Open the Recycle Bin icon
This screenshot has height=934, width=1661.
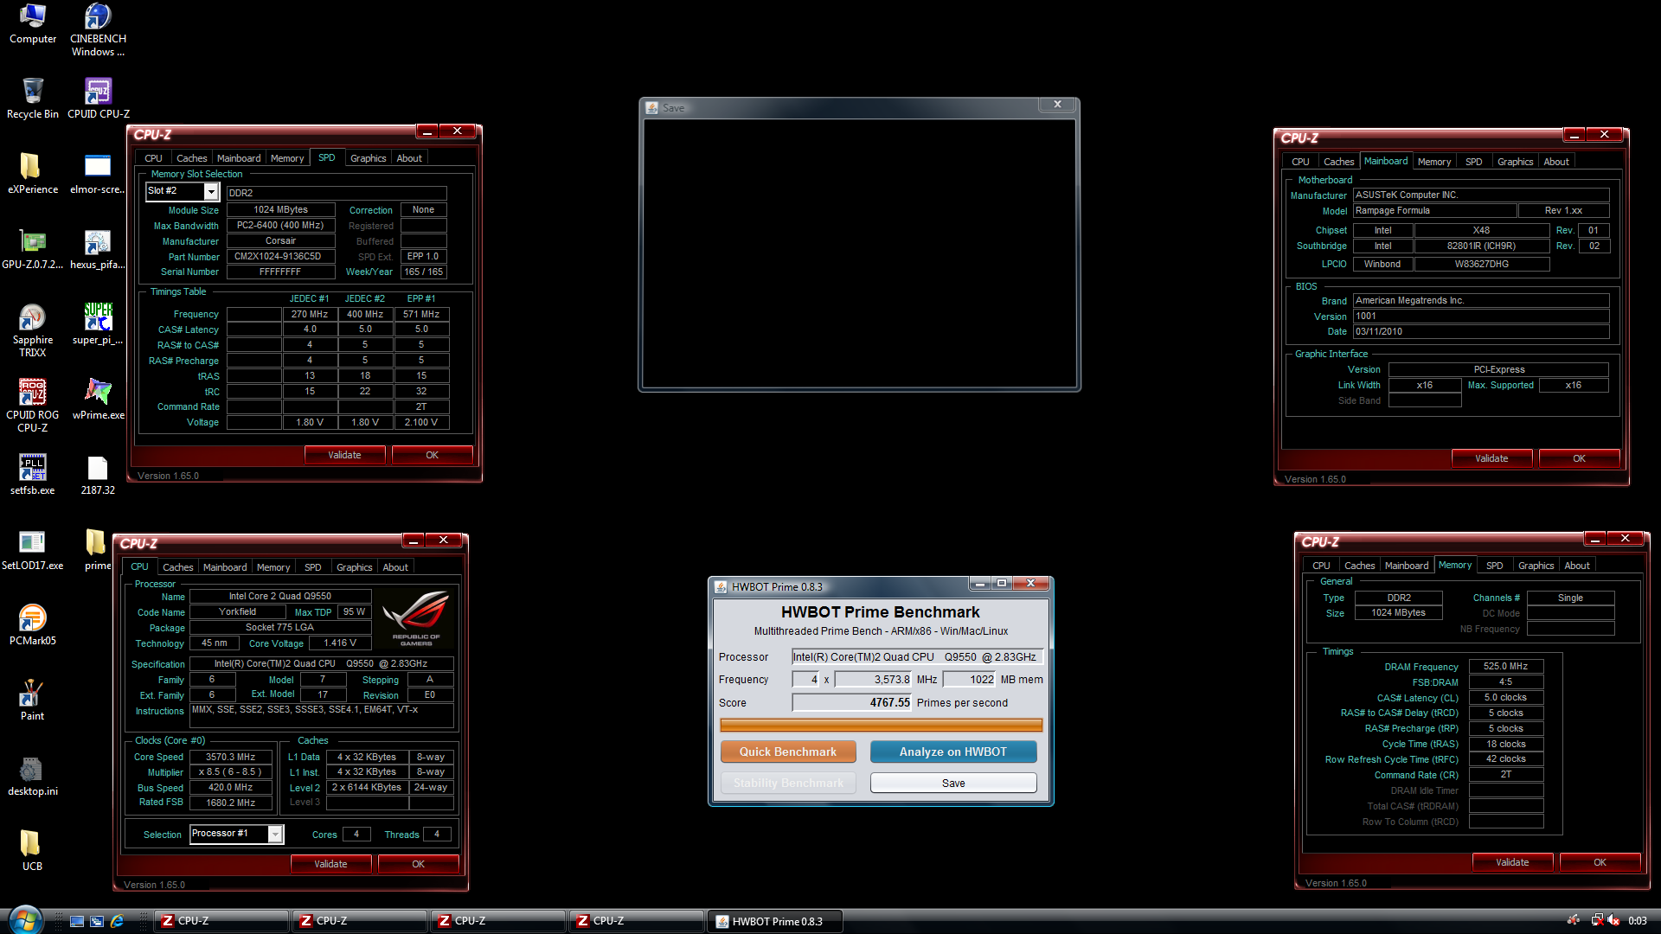(x=33, y=98)
